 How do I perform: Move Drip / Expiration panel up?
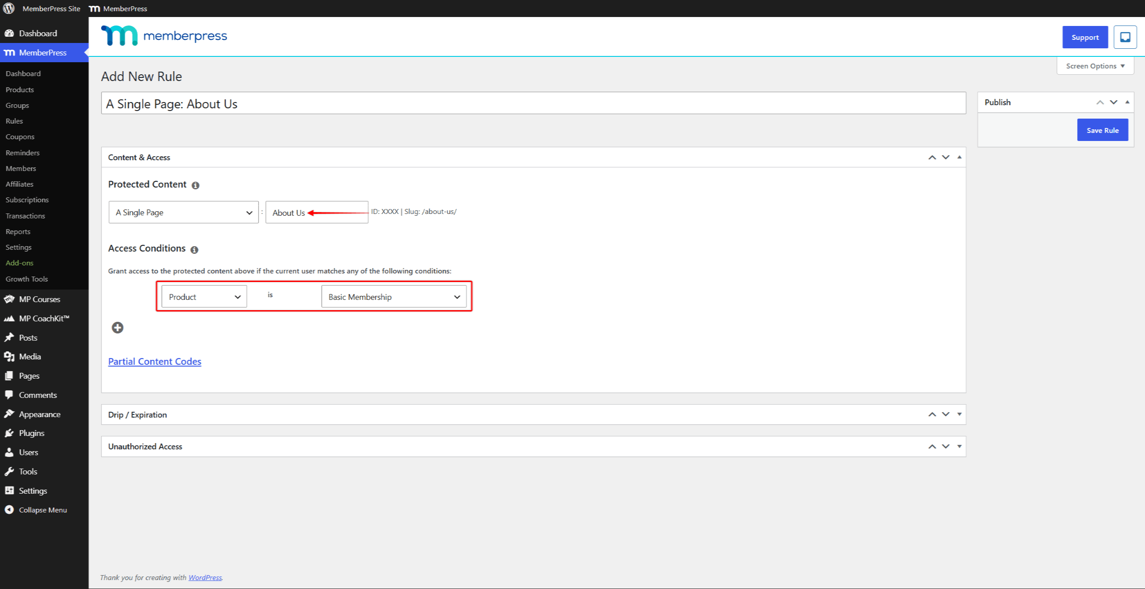tap(932, 414)
